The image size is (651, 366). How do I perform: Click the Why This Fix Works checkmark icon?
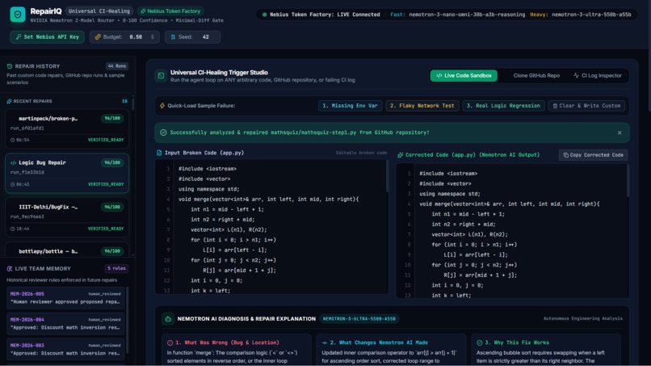click(480, 343)
